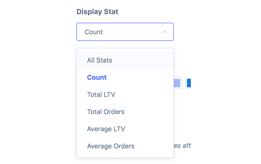Click the Display Stat heading label
Viewport: 261px width, 164px height.
tap(97, 12)
